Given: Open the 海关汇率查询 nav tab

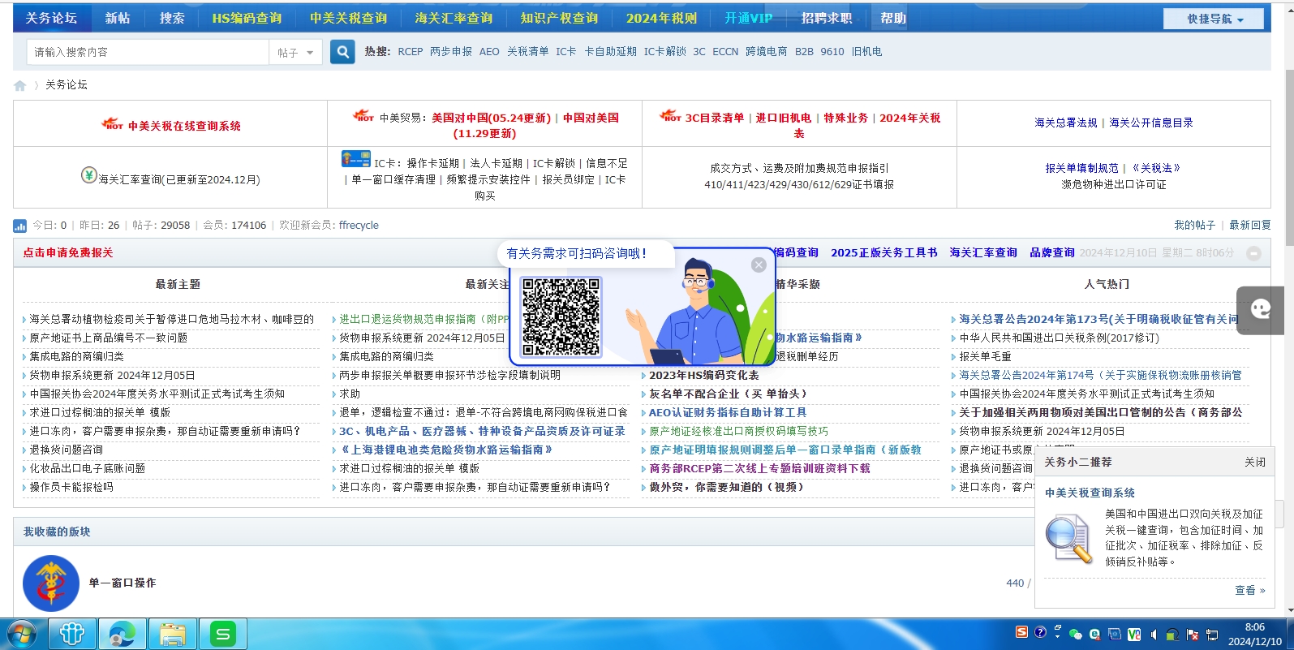Looking at the screenshot, I should [454, 18].
